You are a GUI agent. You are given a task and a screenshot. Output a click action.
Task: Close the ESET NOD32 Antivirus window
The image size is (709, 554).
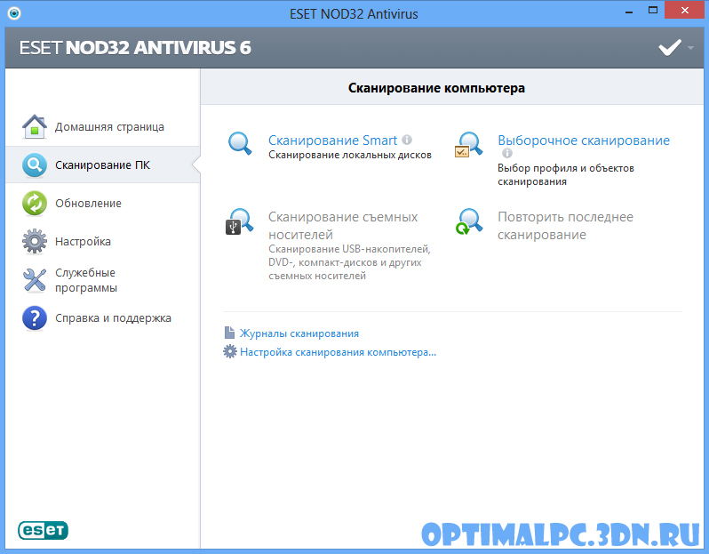685,11
